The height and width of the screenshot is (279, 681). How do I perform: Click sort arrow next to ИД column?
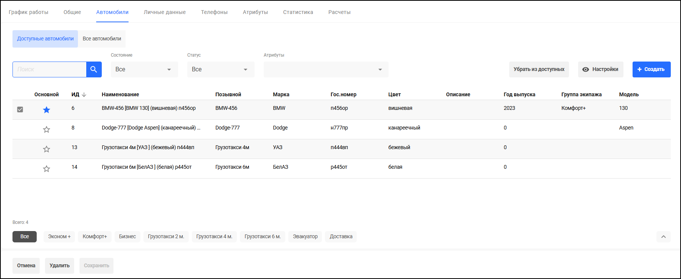point(84,95)
